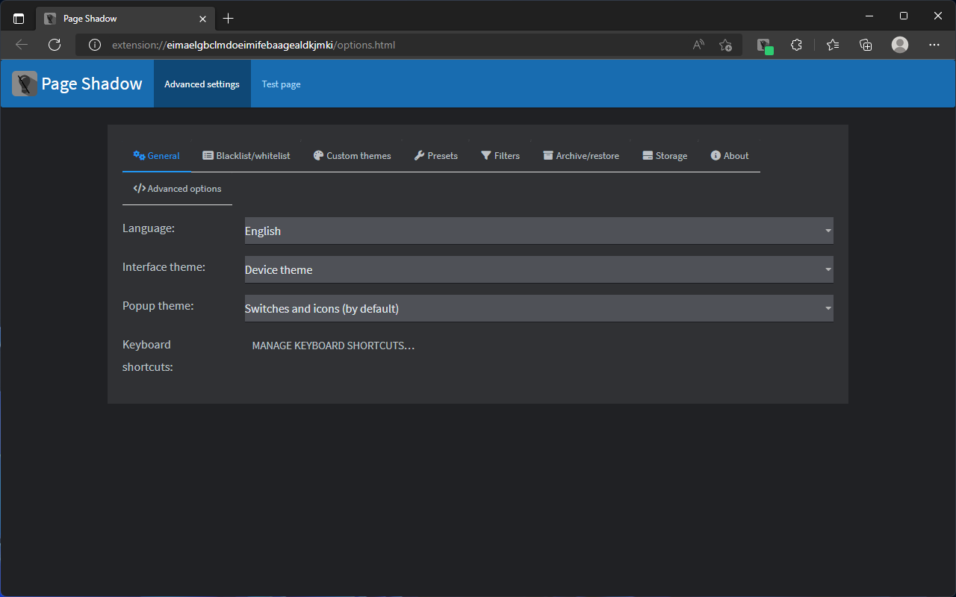Click the Language label text
This screenshot has height=597, width=956.
[x=149, y=228]
